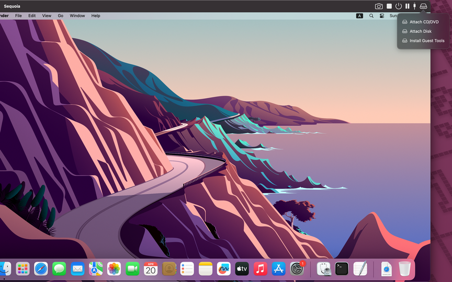Open the Trash in Dock
Viewport: 452px width, 282px height.
pos(405,269)
